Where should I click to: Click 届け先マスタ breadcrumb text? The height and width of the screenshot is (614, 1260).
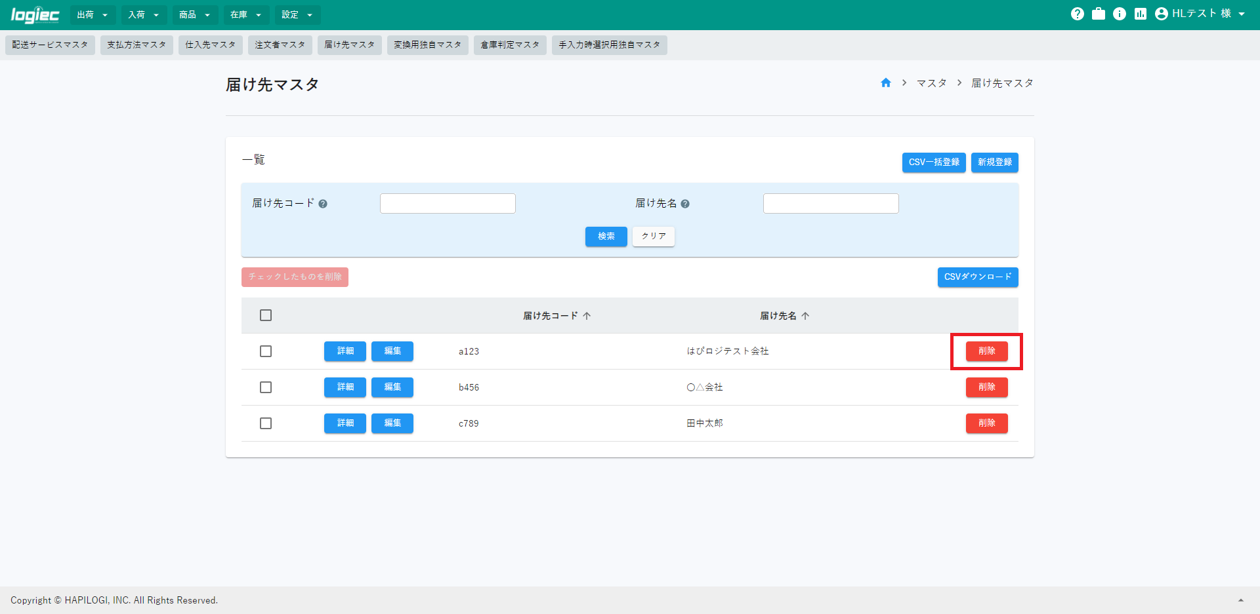tap(1003, 83)
